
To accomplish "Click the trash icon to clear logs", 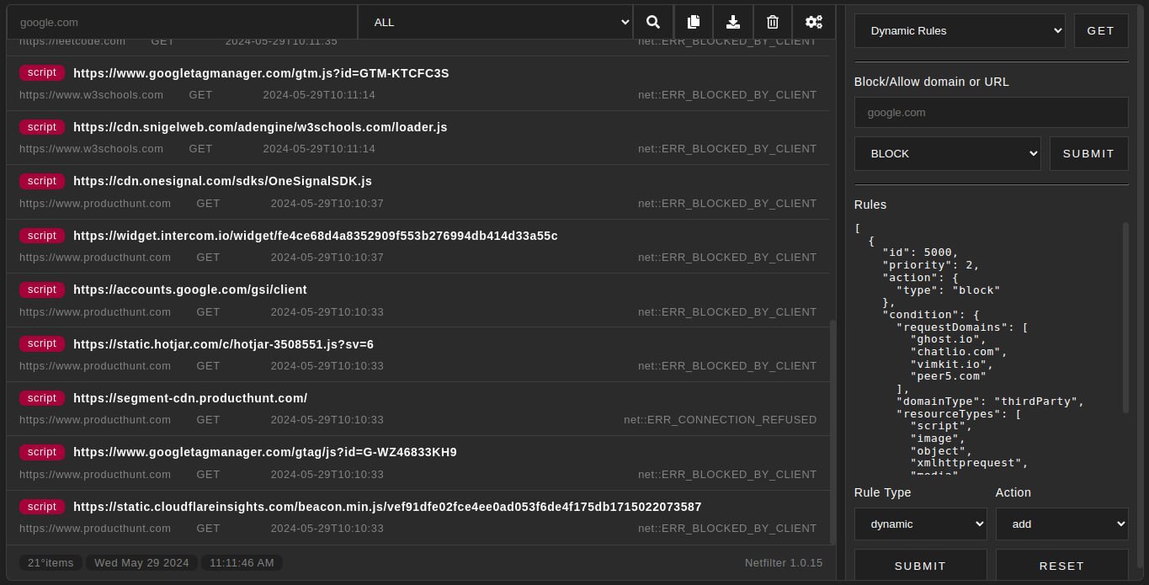I will click(772, 22).
